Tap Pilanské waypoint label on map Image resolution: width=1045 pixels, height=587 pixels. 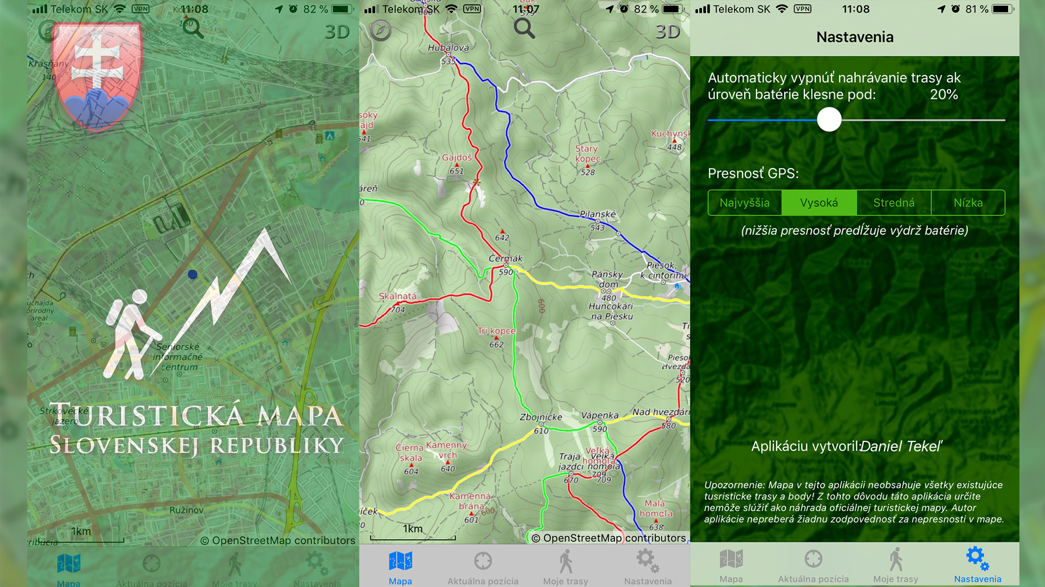[598, 214]
